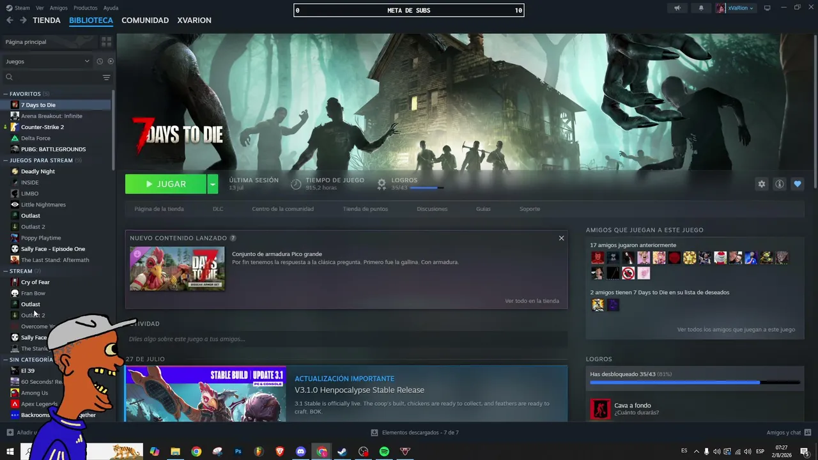Open the xVaRion account dropdown
The height and width of the screenshot is (460, 818).
(735, 8)
